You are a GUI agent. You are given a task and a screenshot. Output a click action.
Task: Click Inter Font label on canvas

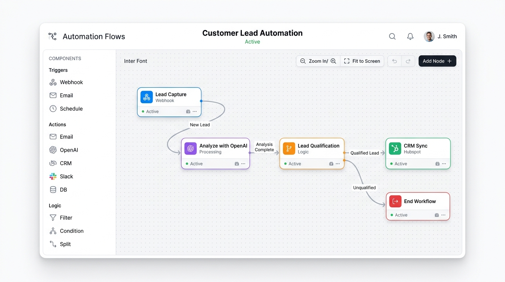pyautogui.click(x=135, y=61)
